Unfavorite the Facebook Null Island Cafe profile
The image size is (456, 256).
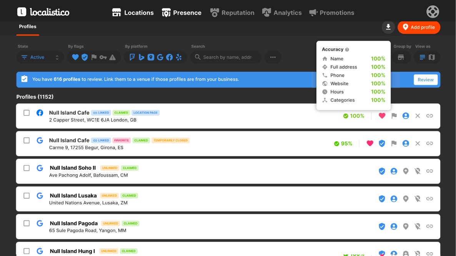382,116
